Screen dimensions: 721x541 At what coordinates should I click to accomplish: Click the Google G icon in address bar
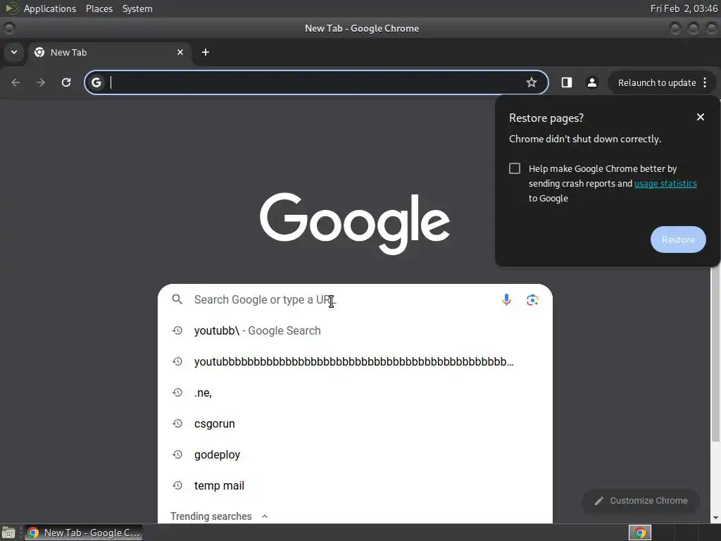tap(96, 82)
